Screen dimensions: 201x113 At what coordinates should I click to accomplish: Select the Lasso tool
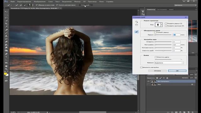click(6, 18)
